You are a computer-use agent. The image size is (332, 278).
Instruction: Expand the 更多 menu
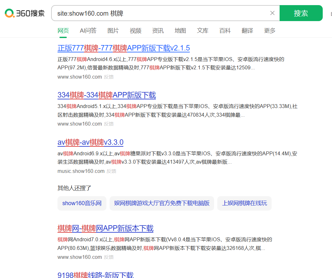coord(270,31)
